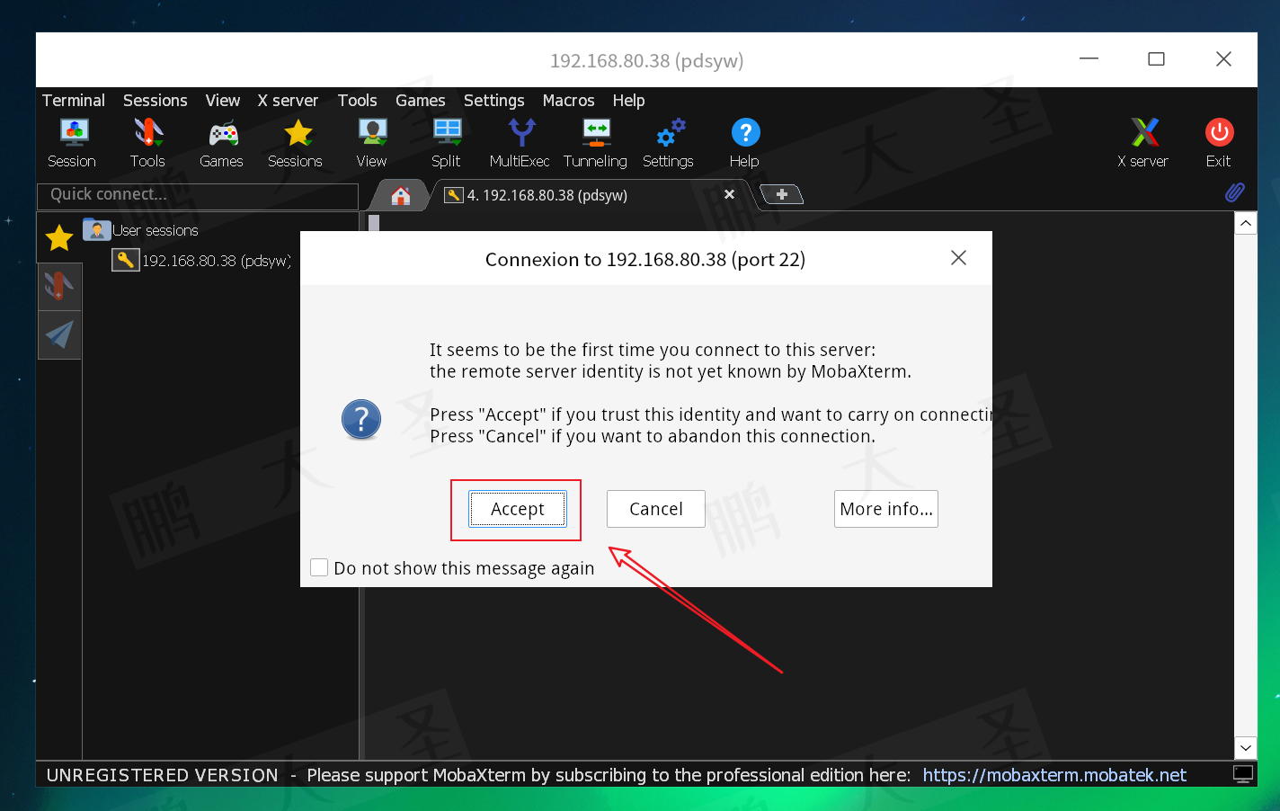Close the 192.168.80.38 (pdsyw) terminal tab
This screenshot has height=811, width=1280.
click(729, 194)
